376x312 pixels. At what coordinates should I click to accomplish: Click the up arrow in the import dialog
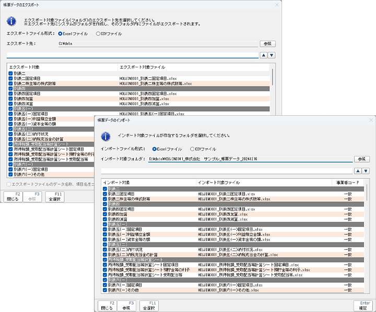click(x=358, y=171)
